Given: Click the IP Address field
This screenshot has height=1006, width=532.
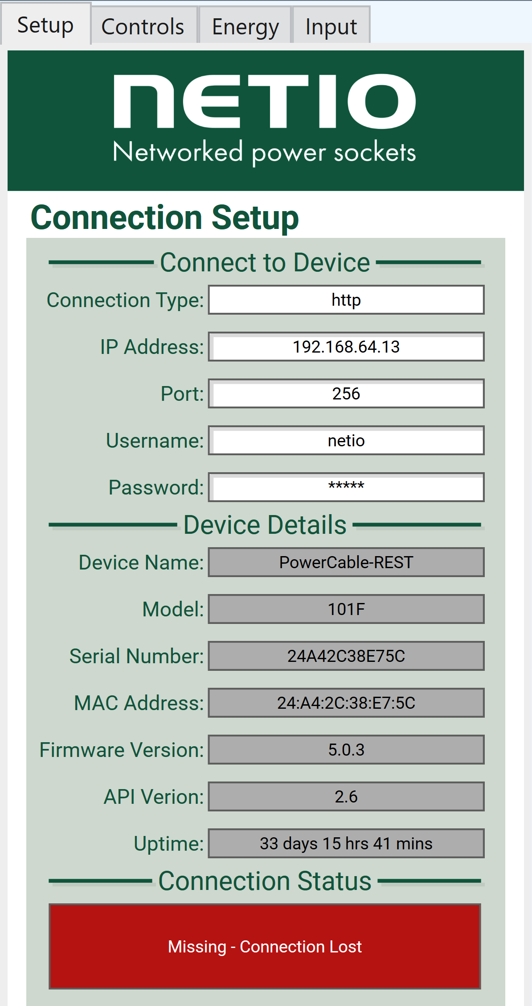Looking at the screenshot, I should pyautogui.click(x=346, y=347).
